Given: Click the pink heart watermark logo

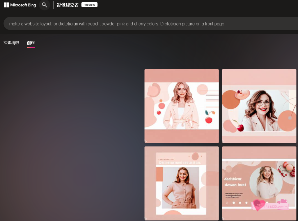Looking at the screenshot, I should click(x=258, y=205).
